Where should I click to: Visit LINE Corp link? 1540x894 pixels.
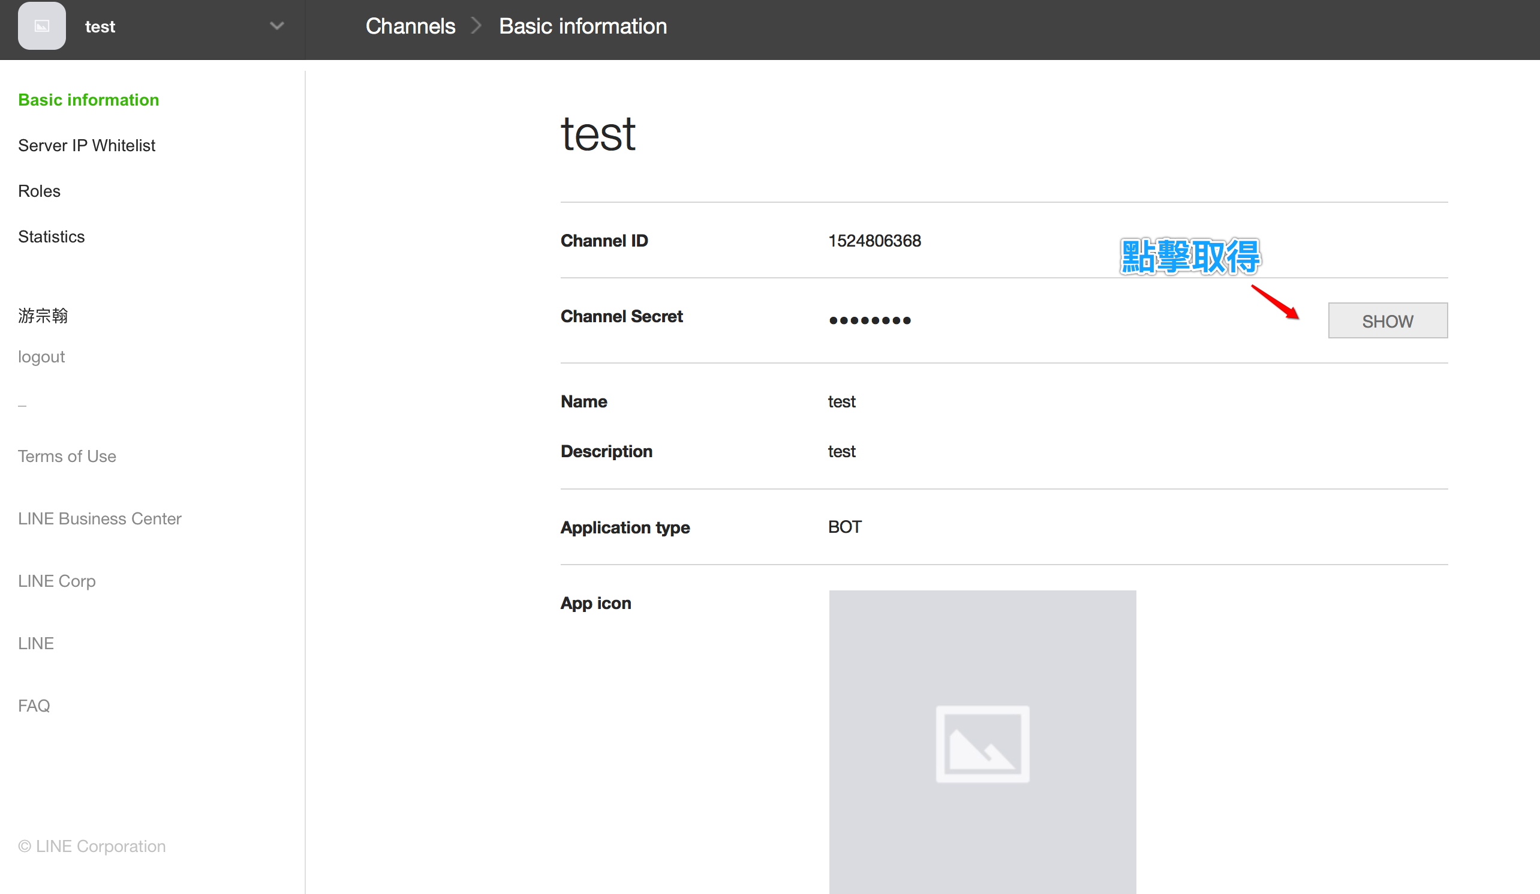[57, 581]
